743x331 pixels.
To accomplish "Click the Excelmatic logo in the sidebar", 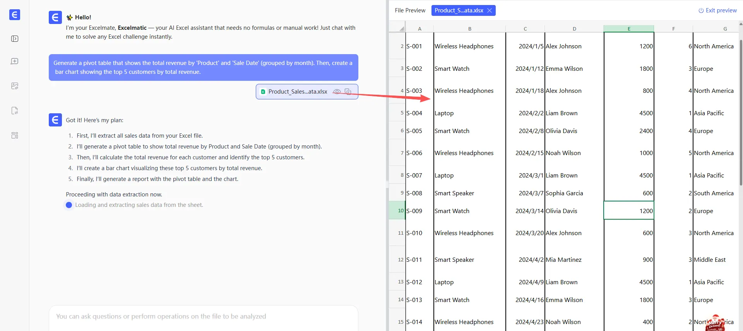I will (15, 15).
